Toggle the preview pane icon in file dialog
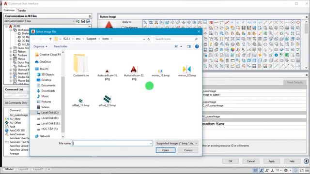This screenshot has height=174, width=310. 189,46
